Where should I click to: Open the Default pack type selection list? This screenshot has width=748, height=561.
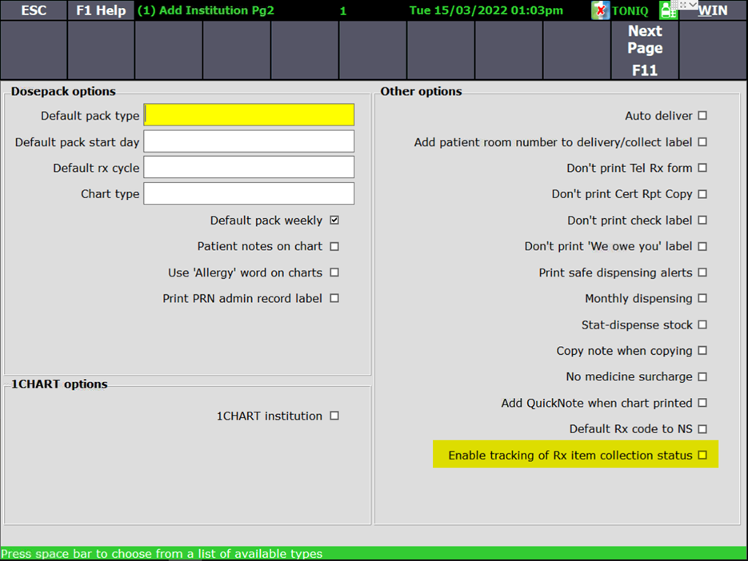pos(248,115)
